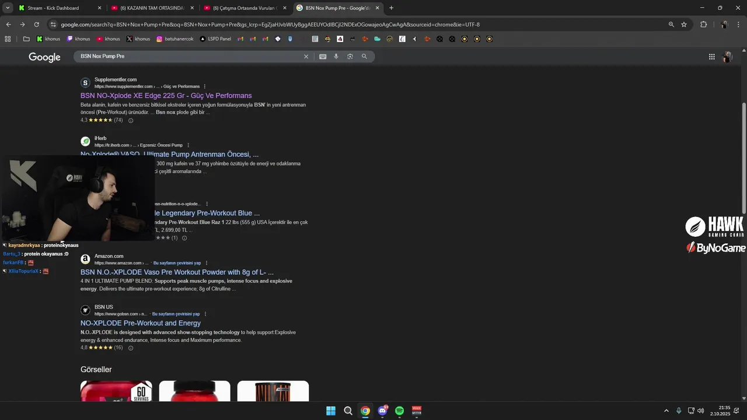Open No-Xplode VASO Ultimate Pump iHerb result
The image size is (747, 420).
coord(169,155)
